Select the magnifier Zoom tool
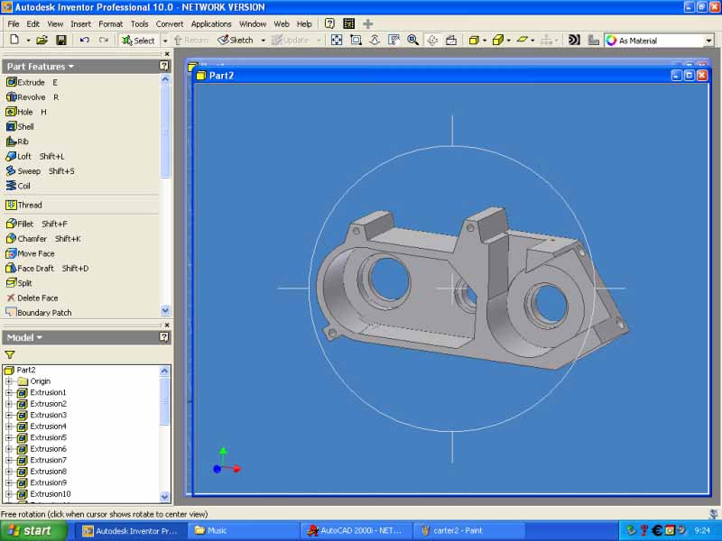 point(413,40)
